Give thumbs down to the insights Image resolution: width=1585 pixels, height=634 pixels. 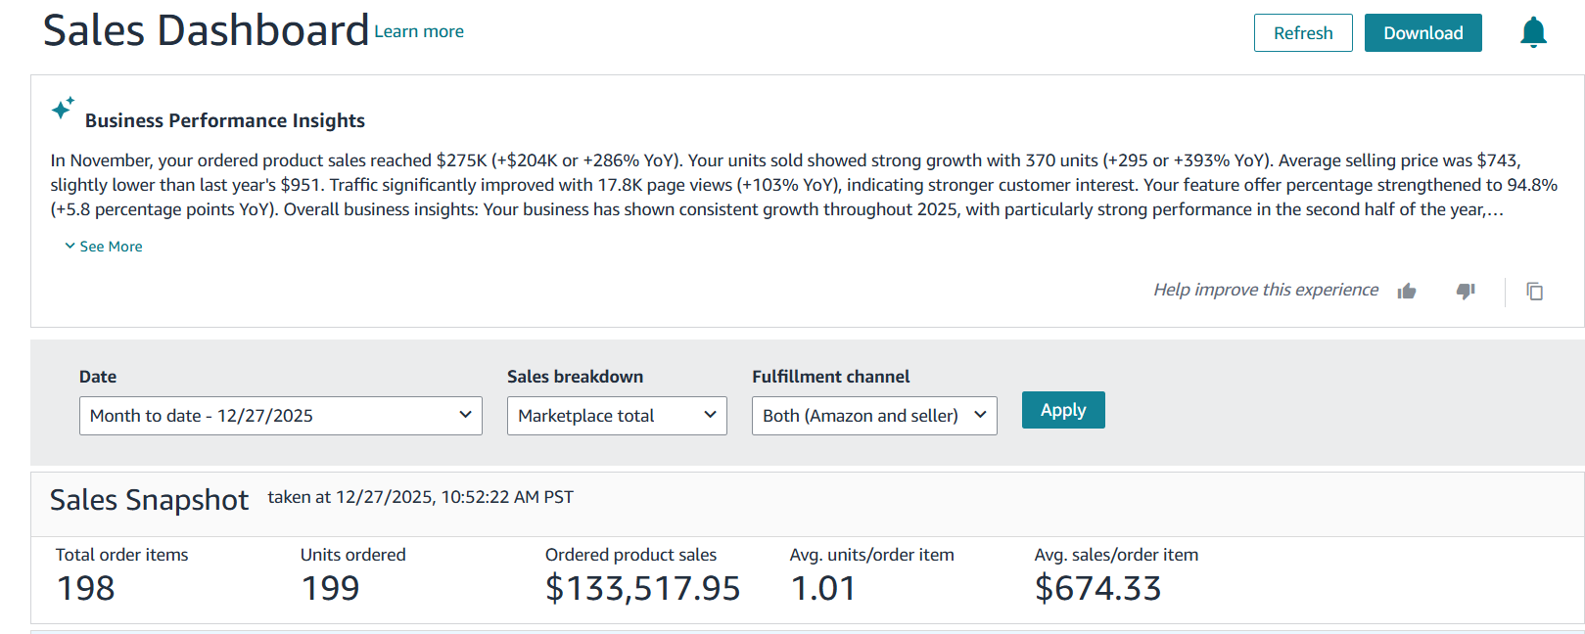[x=1466, y=291]
